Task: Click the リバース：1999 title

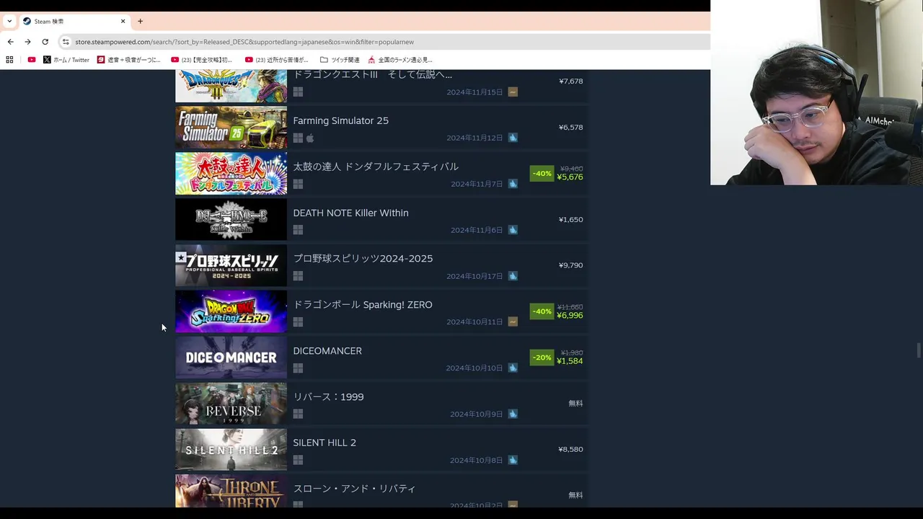Action: coord(328,396)
